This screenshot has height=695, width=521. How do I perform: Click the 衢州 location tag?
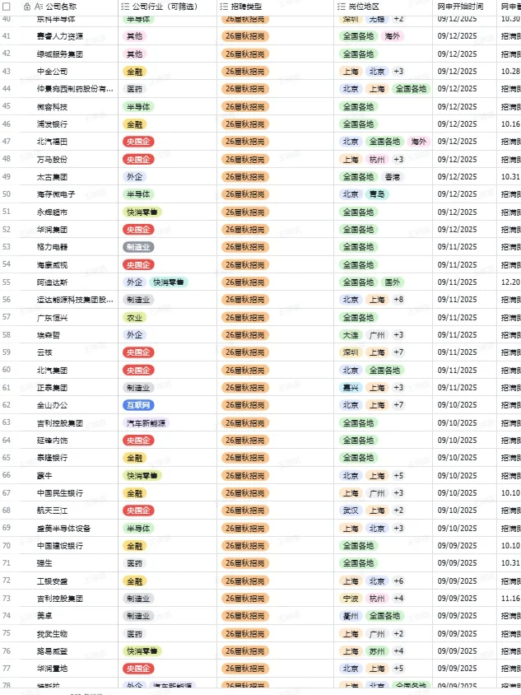pos(351,616)
